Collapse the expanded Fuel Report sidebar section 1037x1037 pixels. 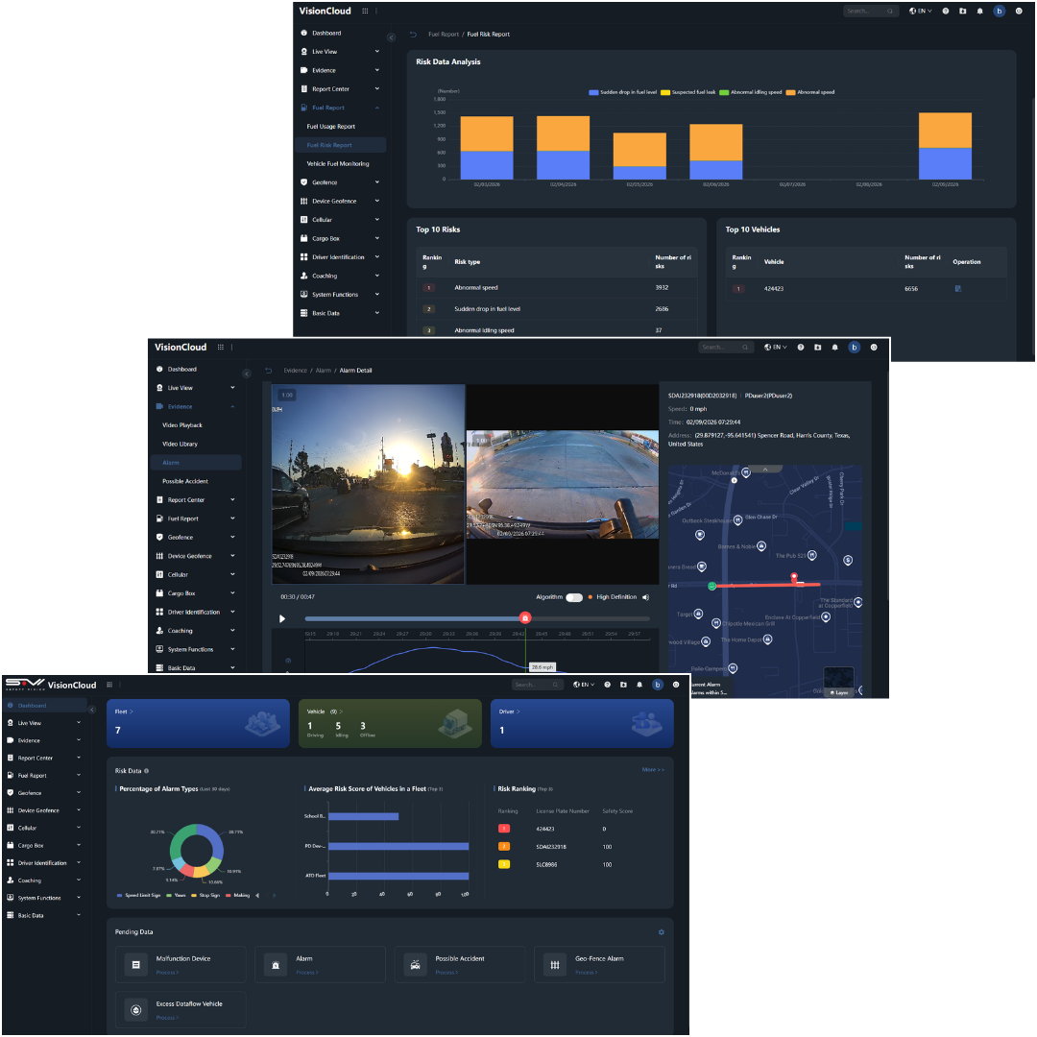coord(377,108)
